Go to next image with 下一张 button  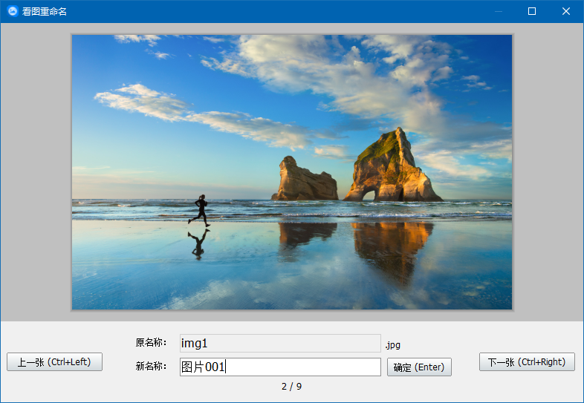527,361
